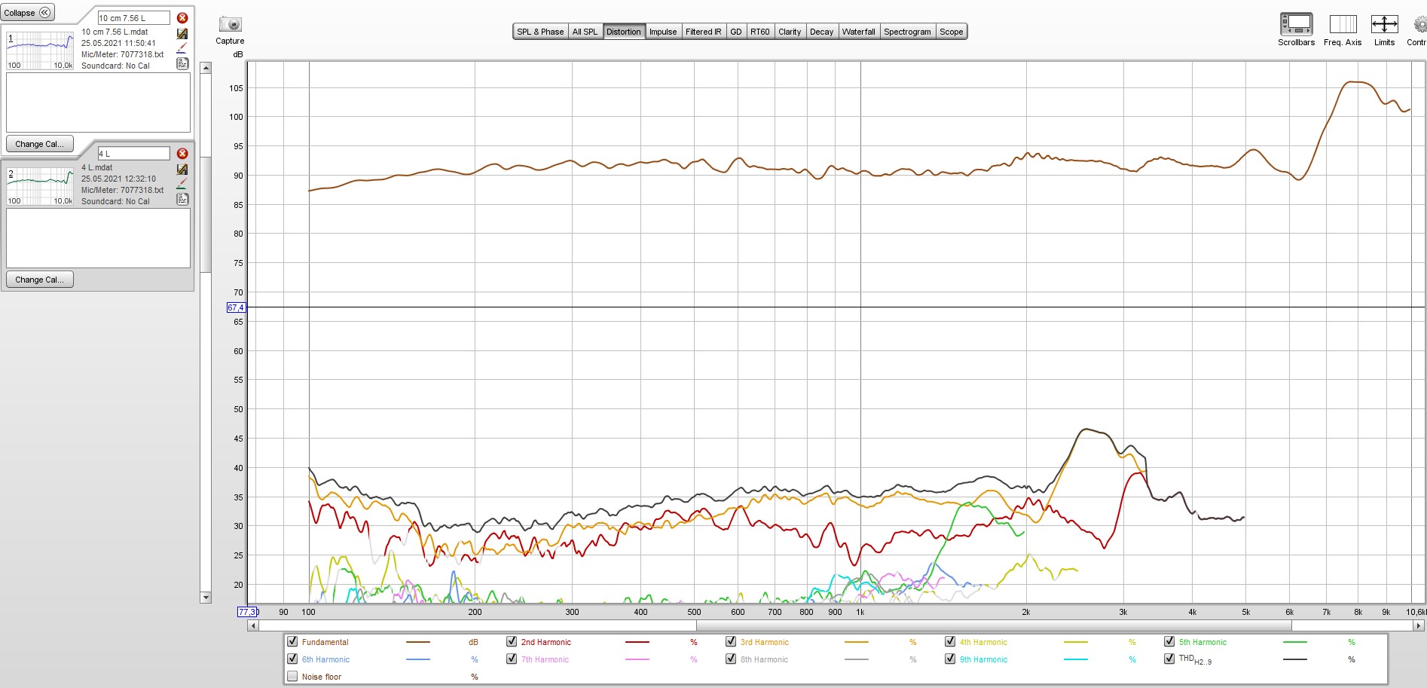
Task: Click the 2nd Harmonic red line sample
Action: [637, 642]
